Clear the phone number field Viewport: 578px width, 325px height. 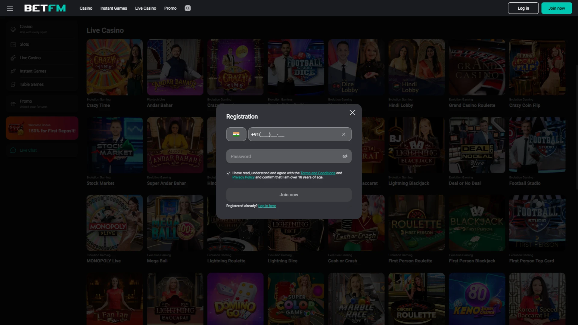click(343, 134)
